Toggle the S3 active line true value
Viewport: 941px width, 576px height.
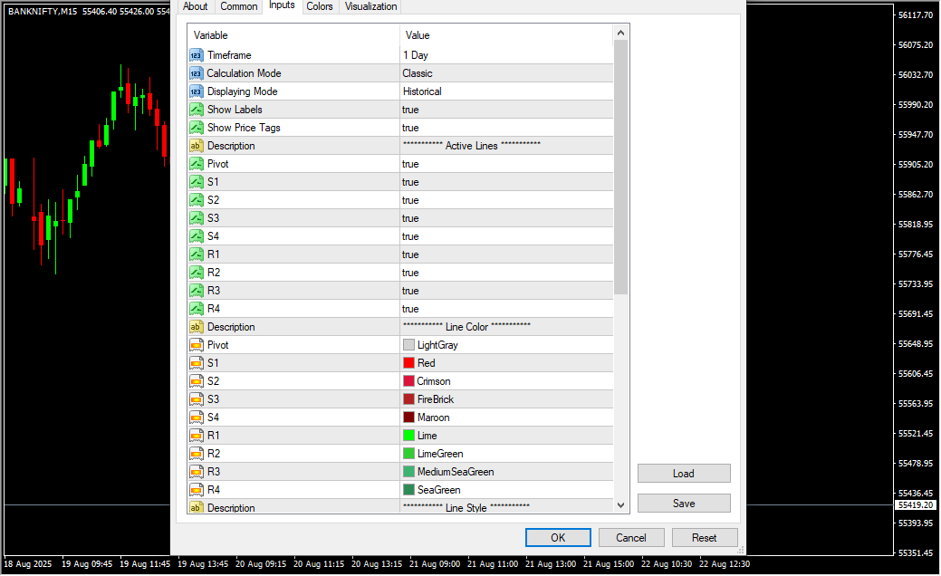click(410, 218)
